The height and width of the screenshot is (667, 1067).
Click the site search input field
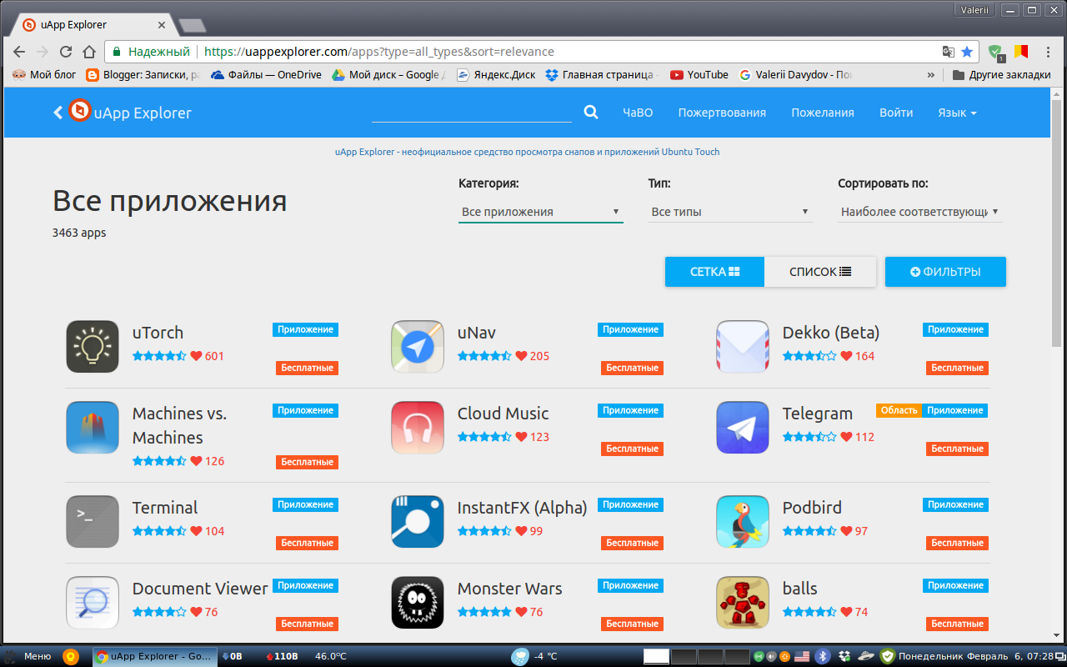pos(472,112)
